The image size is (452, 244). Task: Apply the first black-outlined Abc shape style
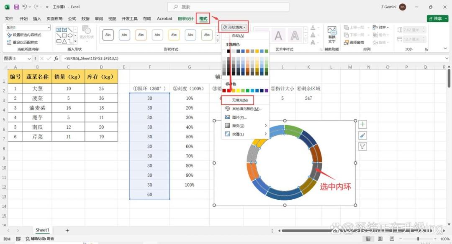coord(108,35)
